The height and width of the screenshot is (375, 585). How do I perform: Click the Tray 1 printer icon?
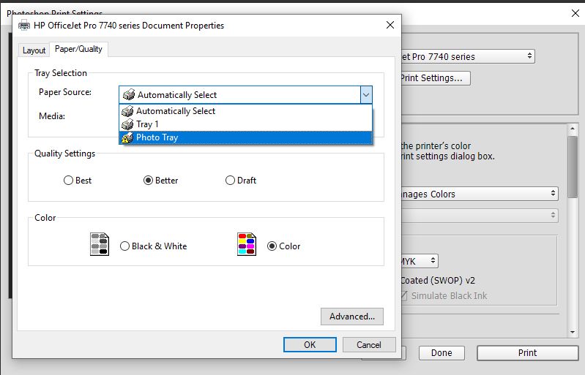(127, 124)
